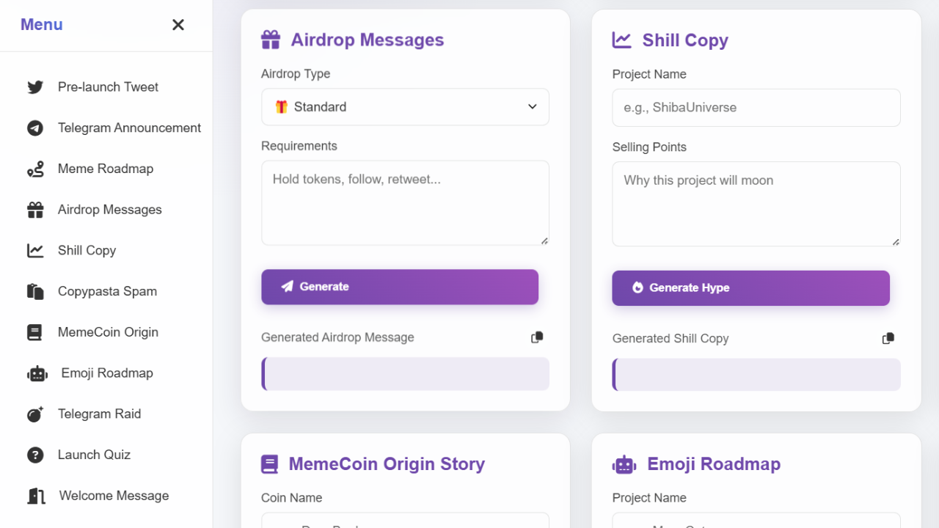Copy the generated airdrop message
This screenshot has width=939, height=528.
point(537,337)
